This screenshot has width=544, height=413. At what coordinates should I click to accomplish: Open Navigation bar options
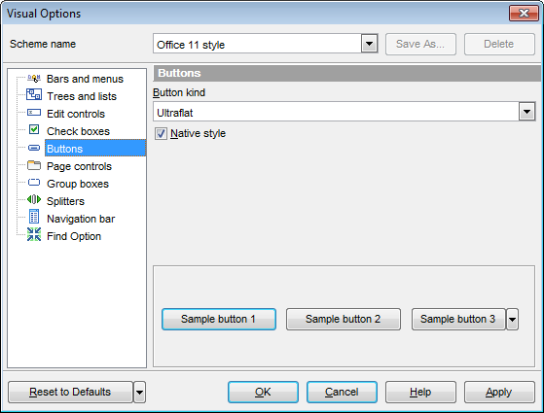coord(81,219)
